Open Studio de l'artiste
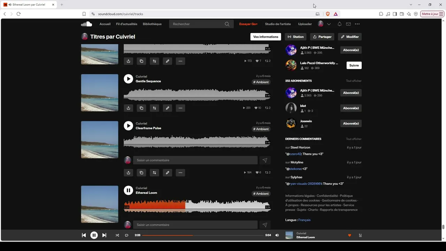Image resolution: width=446 pixels, height=251 pixels. coord(278,24)
